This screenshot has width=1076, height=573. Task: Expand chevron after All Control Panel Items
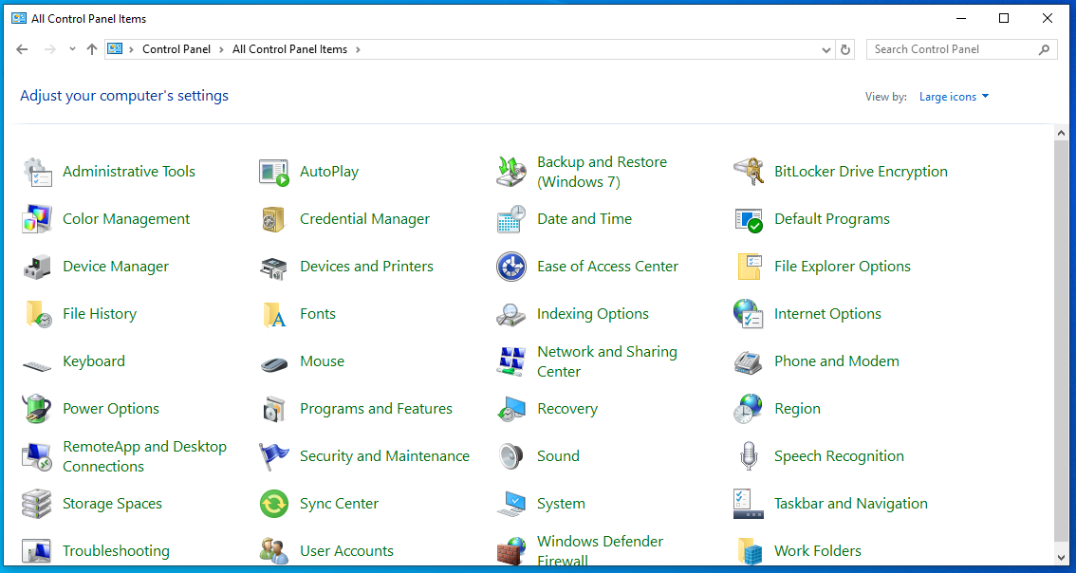point(358,49)
